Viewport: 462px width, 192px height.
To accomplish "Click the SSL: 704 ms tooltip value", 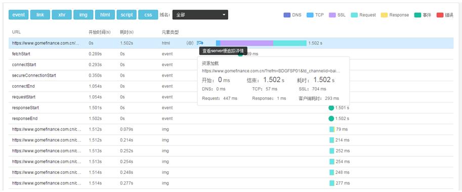I will [313, 89].
